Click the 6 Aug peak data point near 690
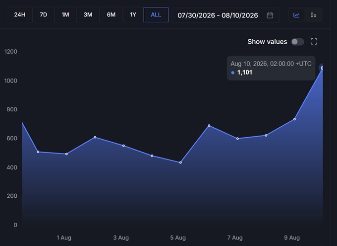This screenshot has width=337, height=246. (209, 125)
